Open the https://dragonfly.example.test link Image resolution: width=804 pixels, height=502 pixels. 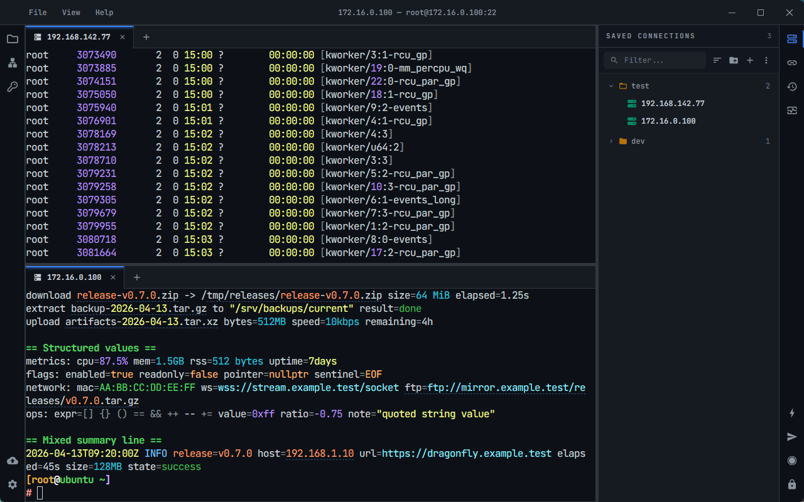pos(467,453)
